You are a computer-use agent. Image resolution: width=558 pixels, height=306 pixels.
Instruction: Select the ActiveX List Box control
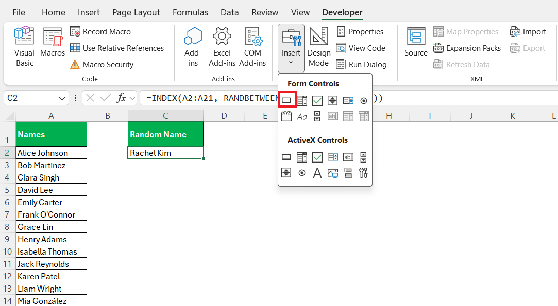332,157
